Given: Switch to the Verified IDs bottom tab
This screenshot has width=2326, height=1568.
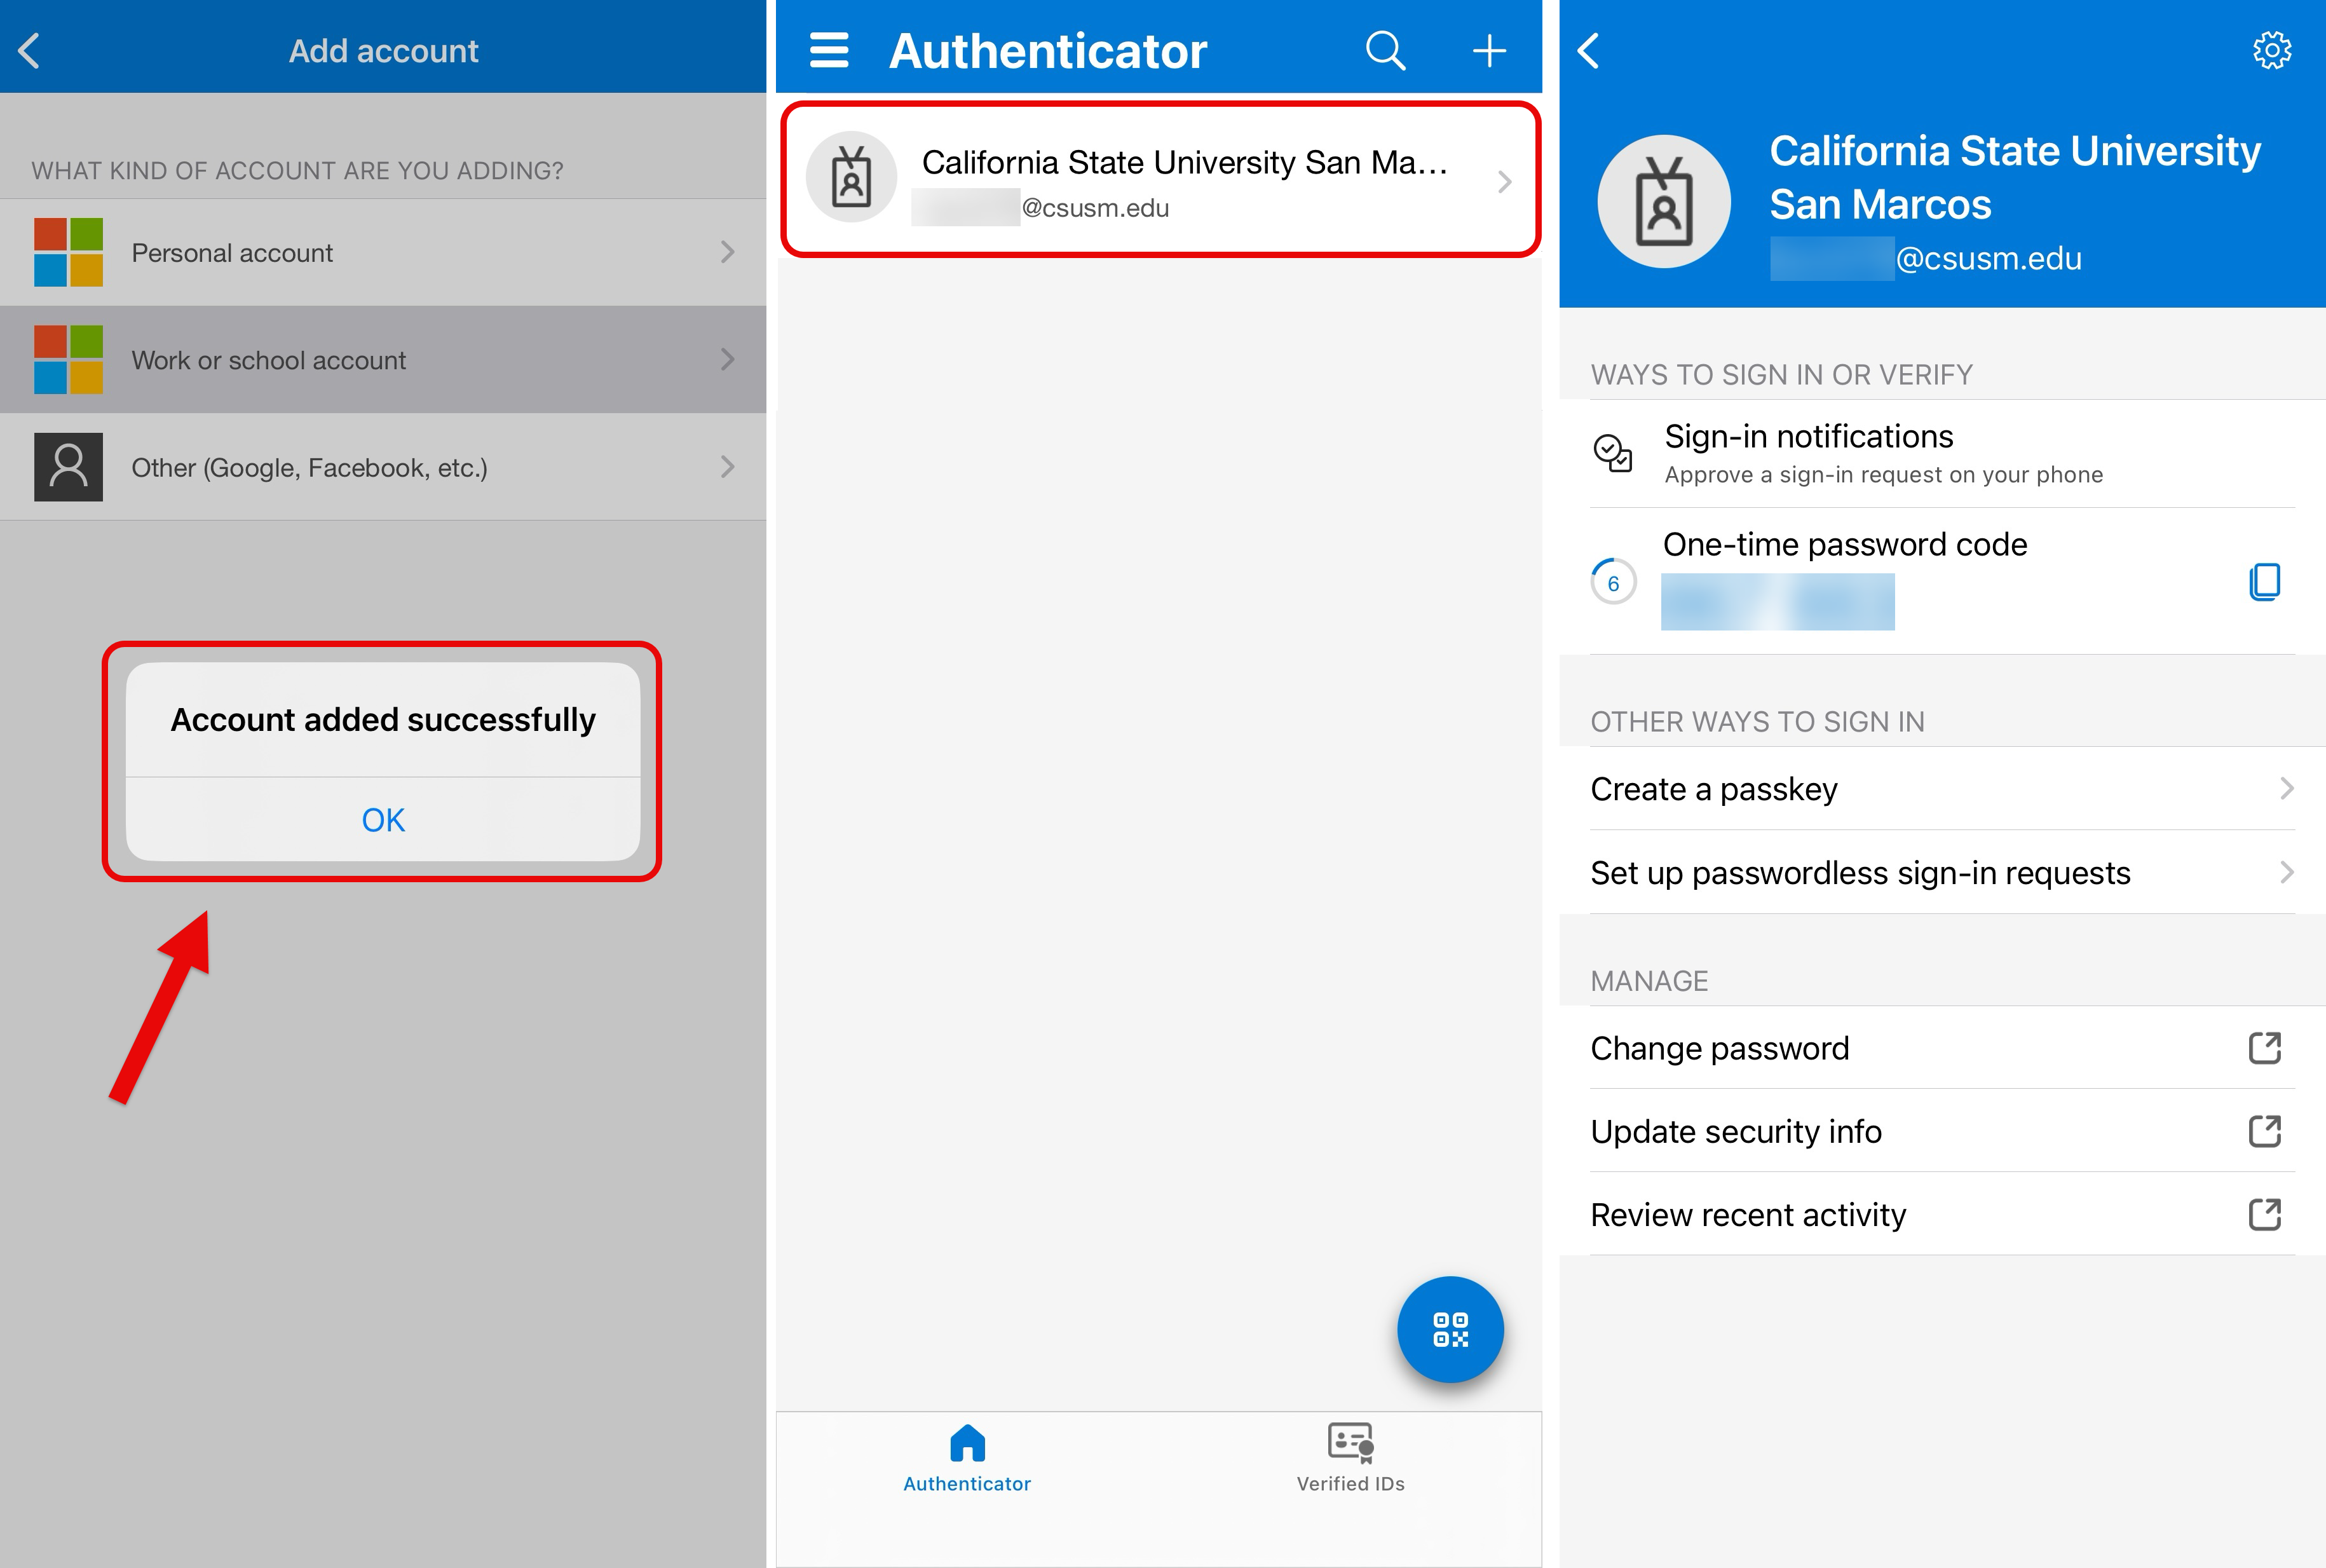Looking at the screenshot, I should pos(1350,1459).
